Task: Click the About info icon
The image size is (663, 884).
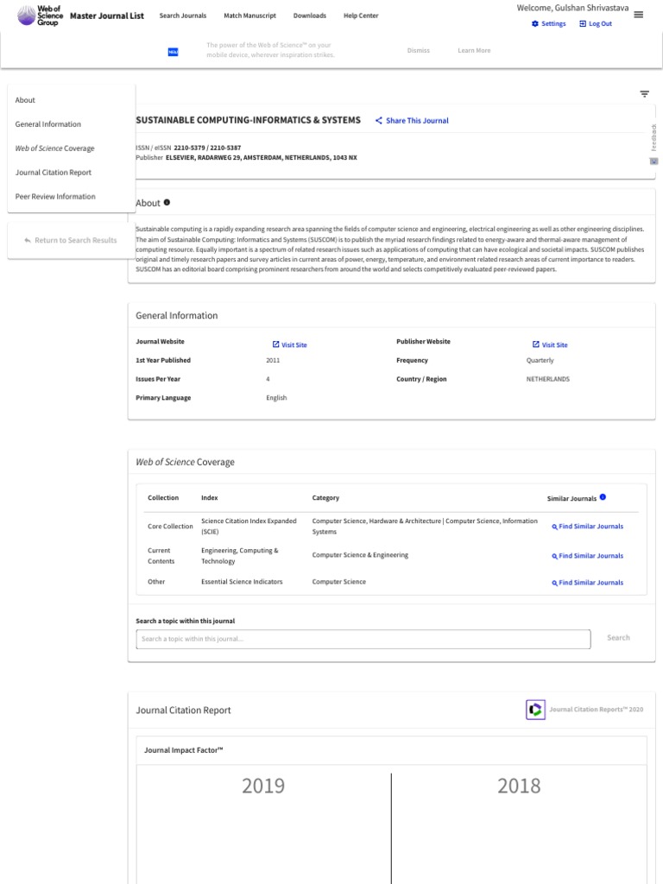Action: click(167, 203)
